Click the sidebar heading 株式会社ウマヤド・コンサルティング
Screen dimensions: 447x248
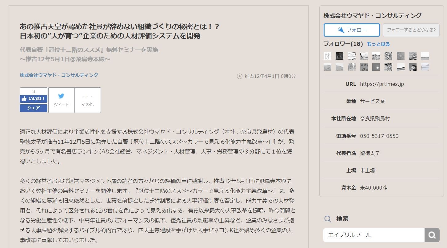pos(373,15)
